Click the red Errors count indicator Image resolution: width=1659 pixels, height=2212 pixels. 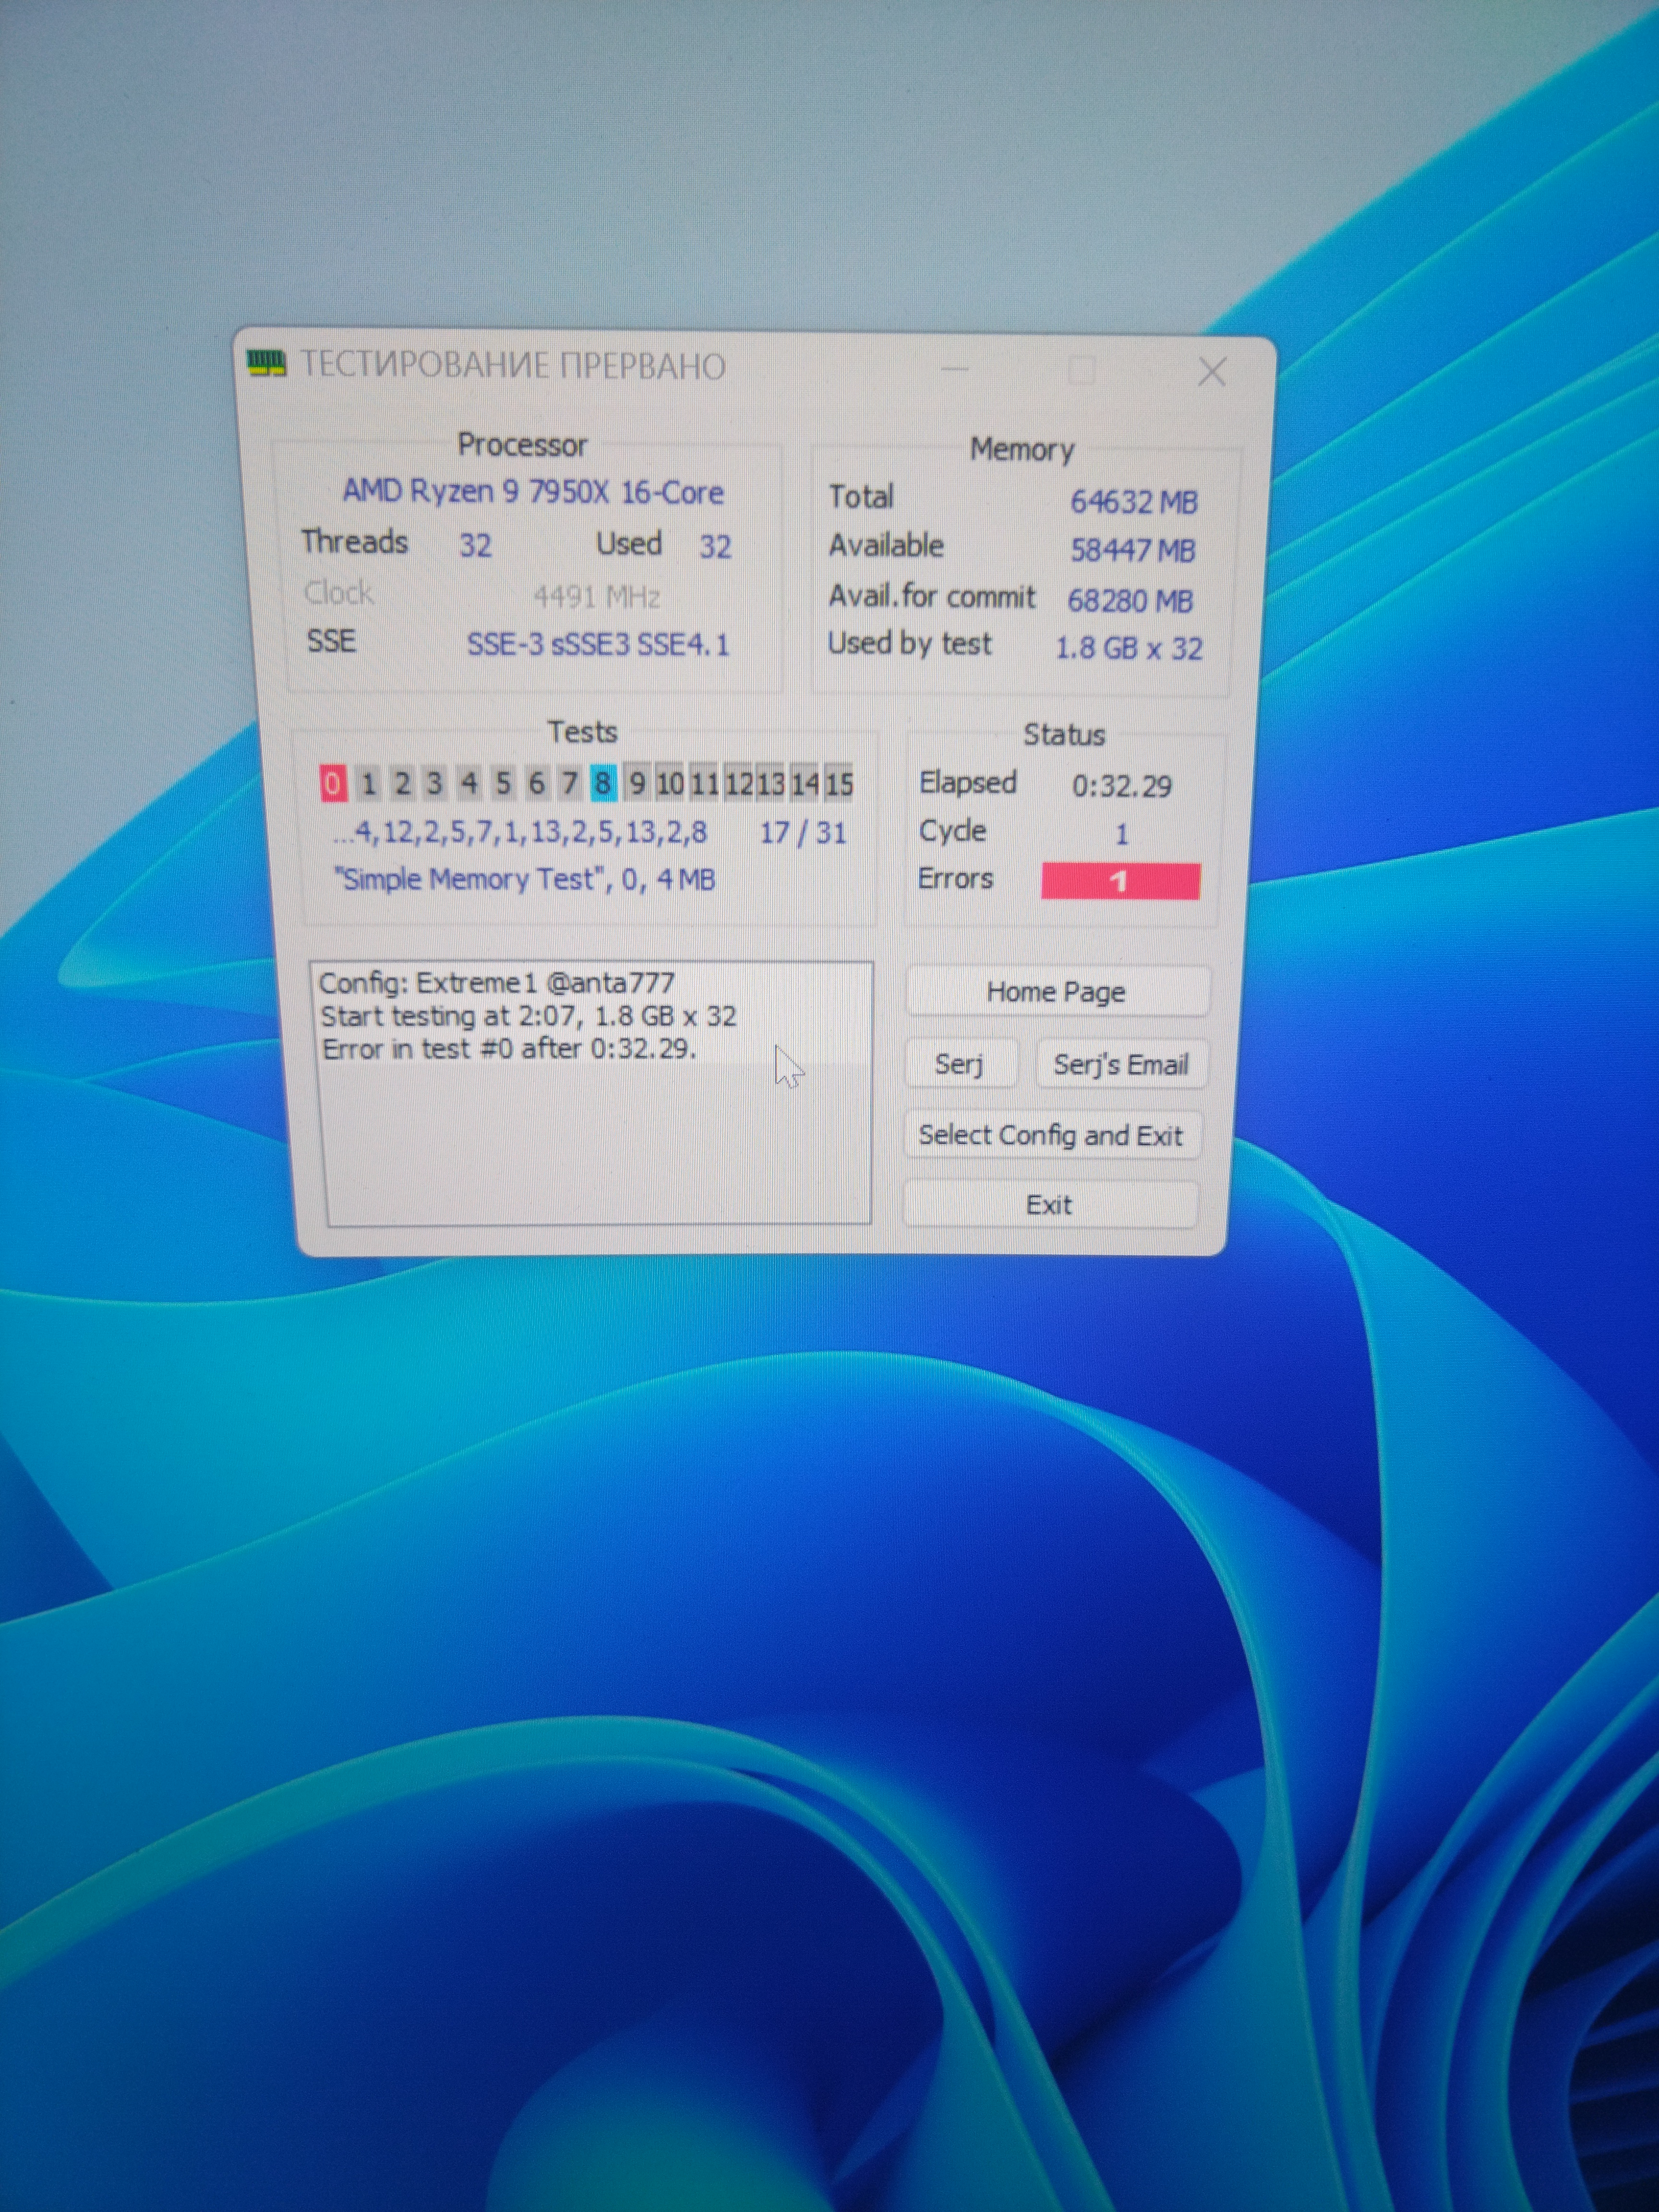coord(1120,881)
